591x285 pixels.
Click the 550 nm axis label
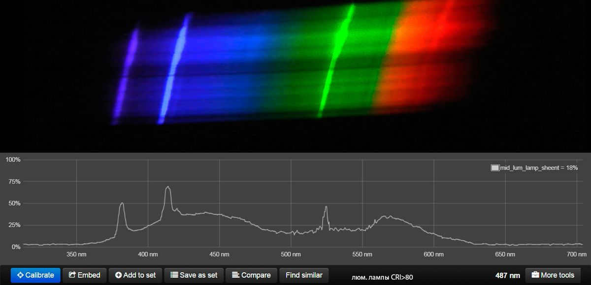click(362, 254)
